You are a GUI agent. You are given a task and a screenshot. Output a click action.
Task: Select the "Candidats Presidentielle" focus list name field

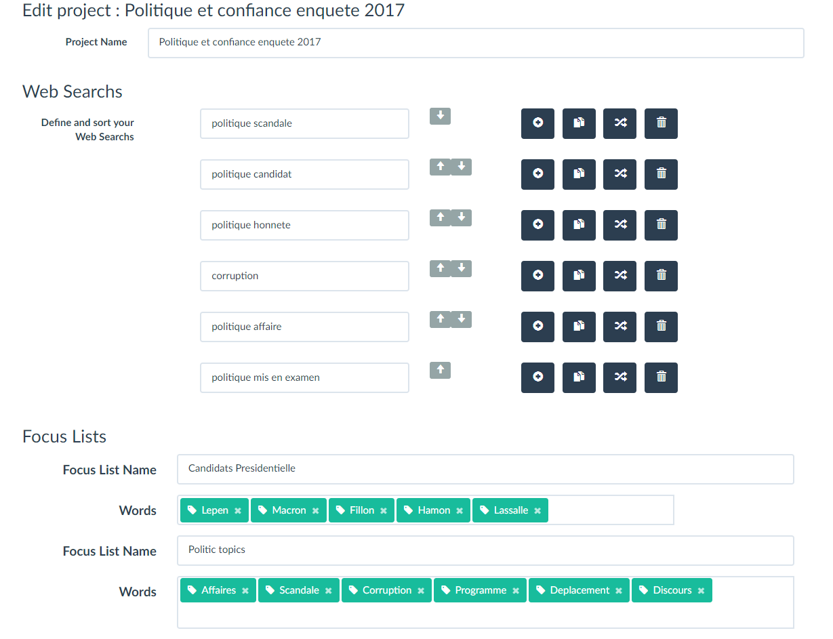pos(485,469)
